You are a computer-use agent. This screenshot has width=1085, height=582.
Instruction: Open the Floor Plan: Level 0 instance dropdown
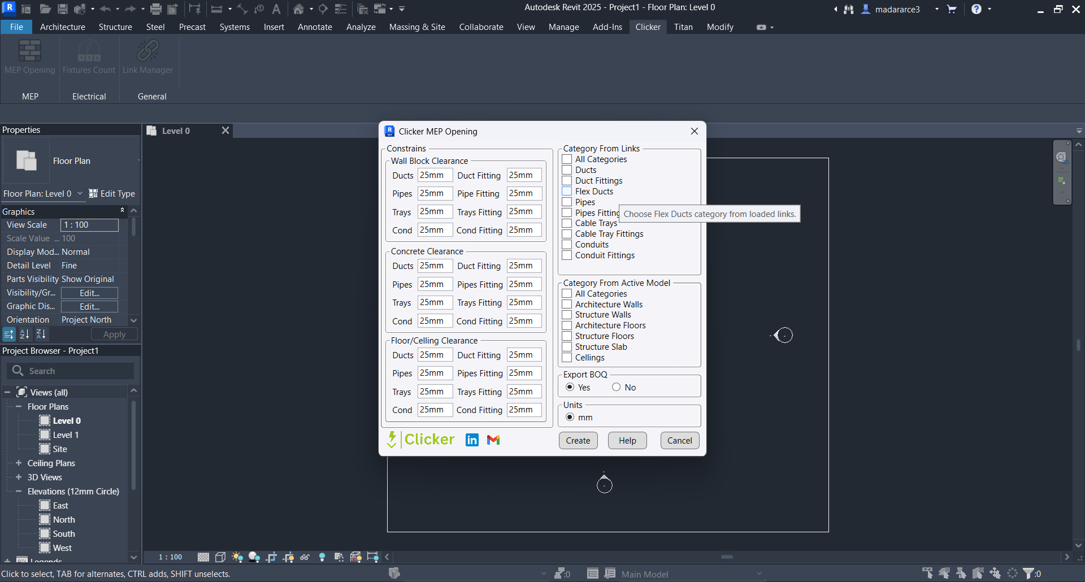pos(80,194)
